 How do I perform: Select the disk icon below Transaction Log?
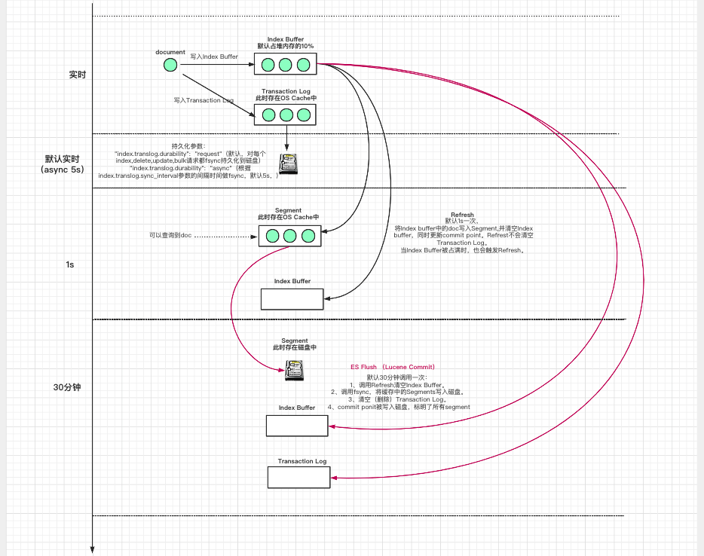288,163
